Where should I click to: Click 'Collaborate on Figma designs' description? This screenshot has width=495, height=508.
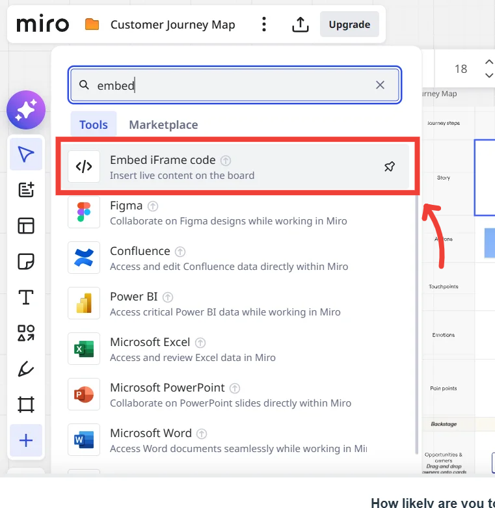pyautogui.click(x=228, y=221)
